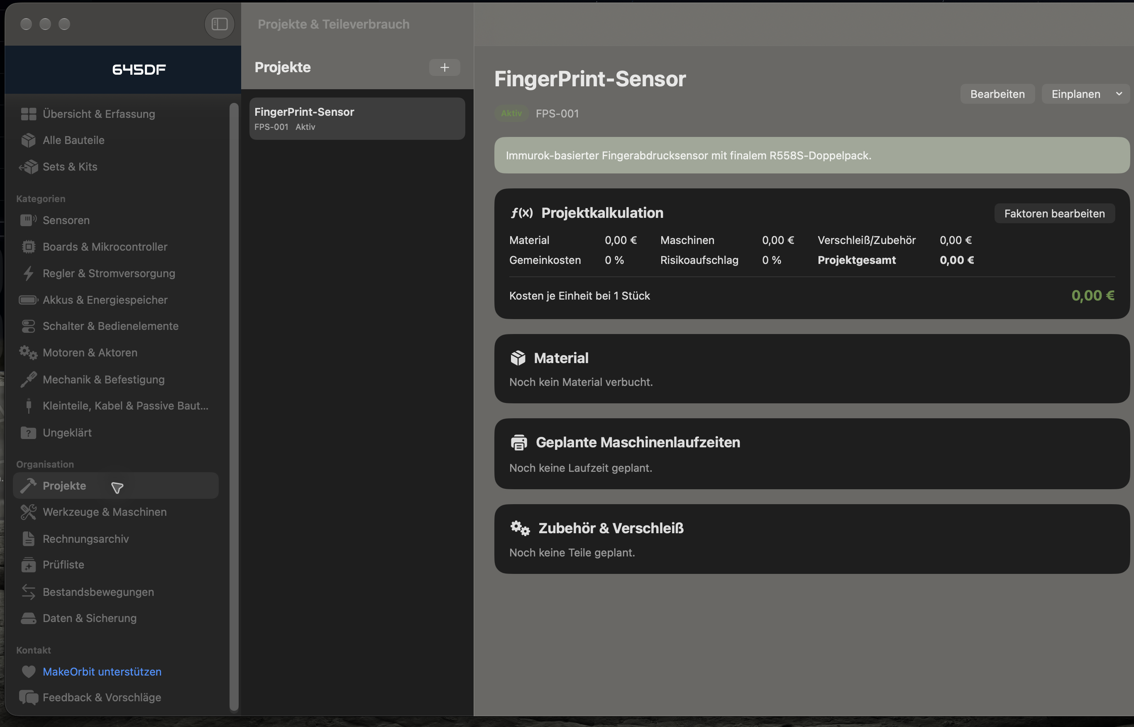Click the heart icon beside MakeOrbit unterstützen
The image size is (1134, 727).
[28, 671]
